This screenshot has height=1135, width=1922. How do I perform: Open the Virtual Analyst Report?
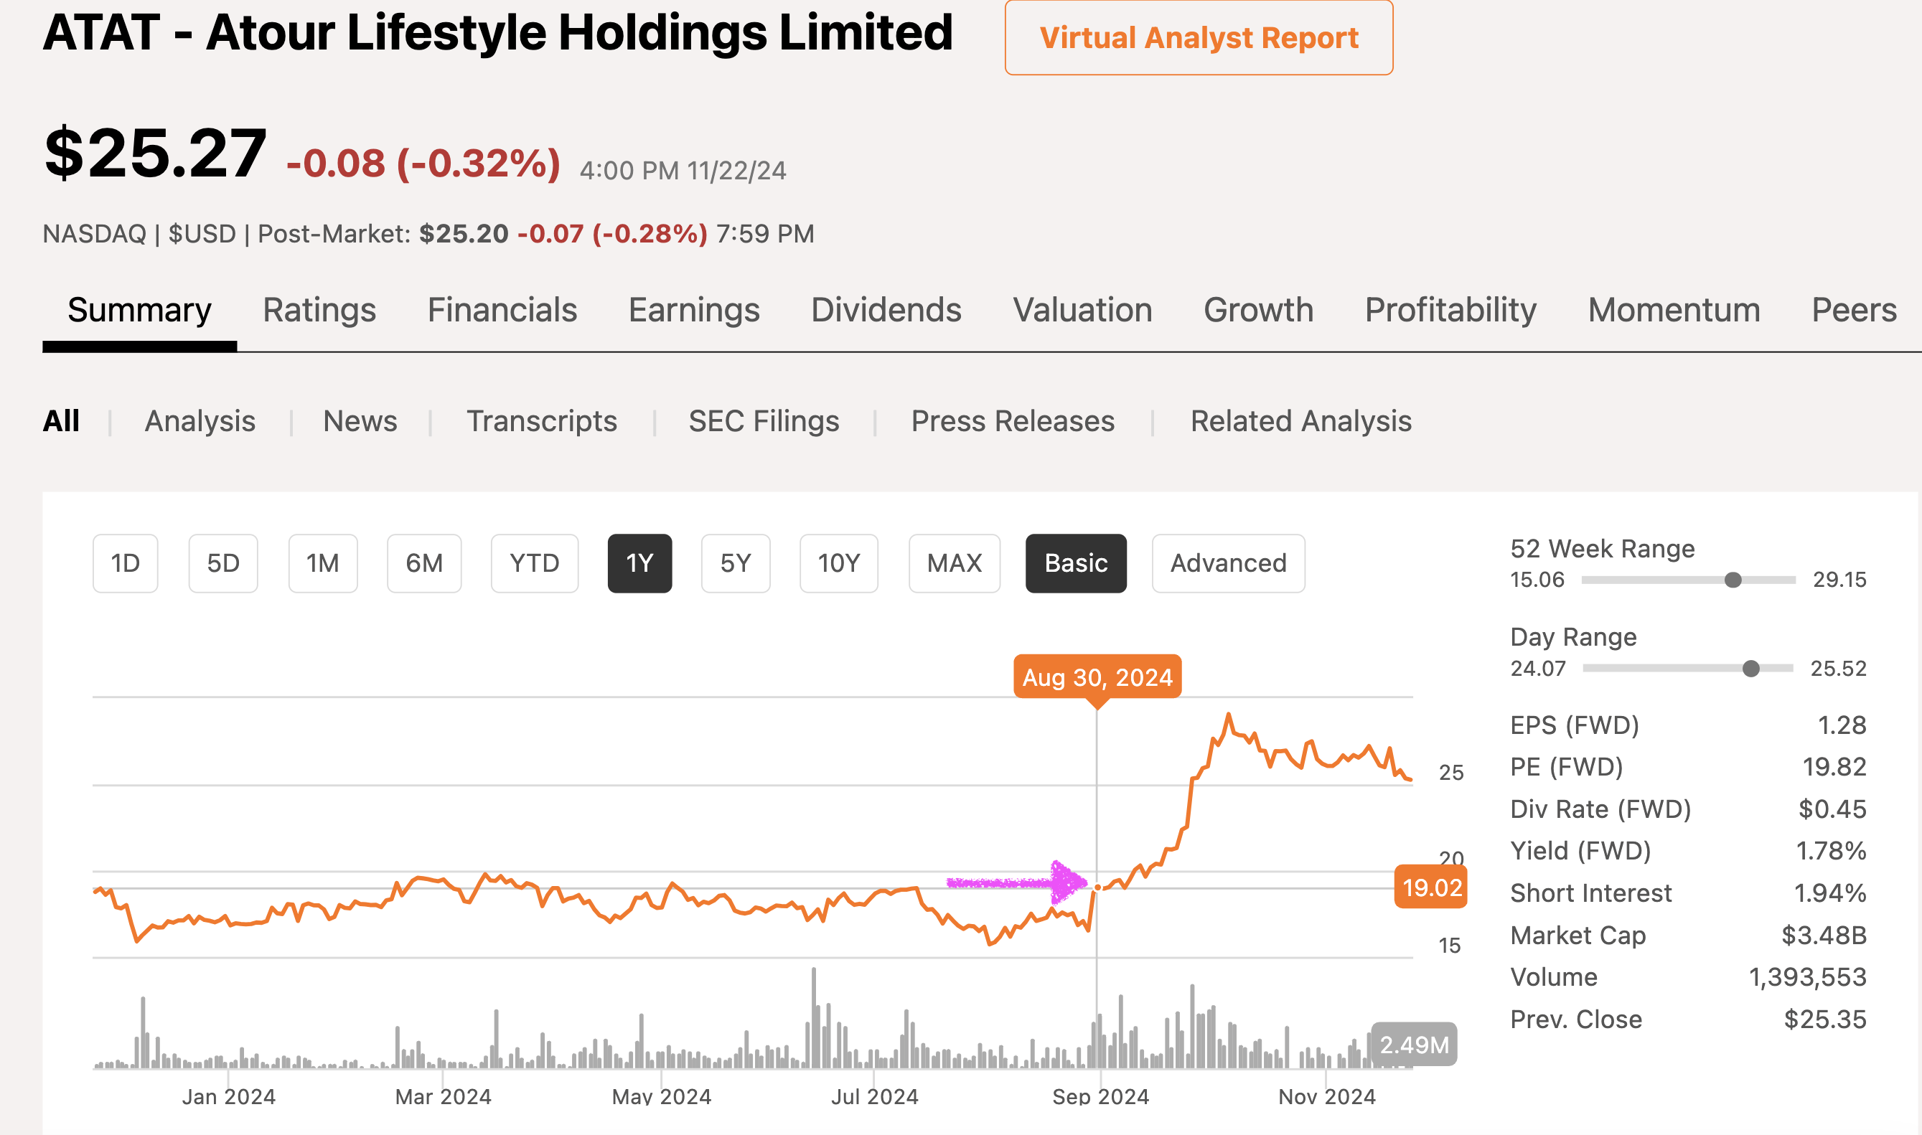pyautogui.click(x=1198, y=37)
